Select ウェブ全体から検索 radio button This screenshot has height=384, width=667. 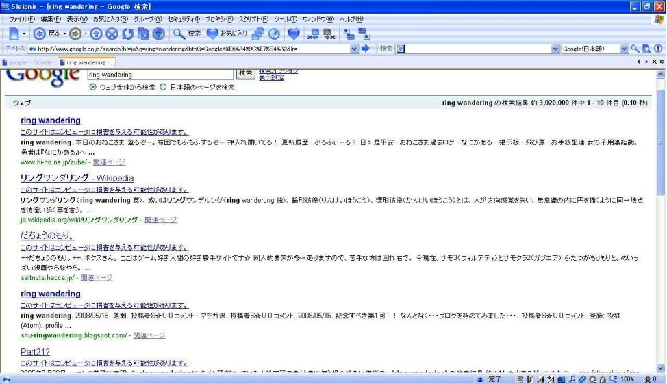click(92, 87)
